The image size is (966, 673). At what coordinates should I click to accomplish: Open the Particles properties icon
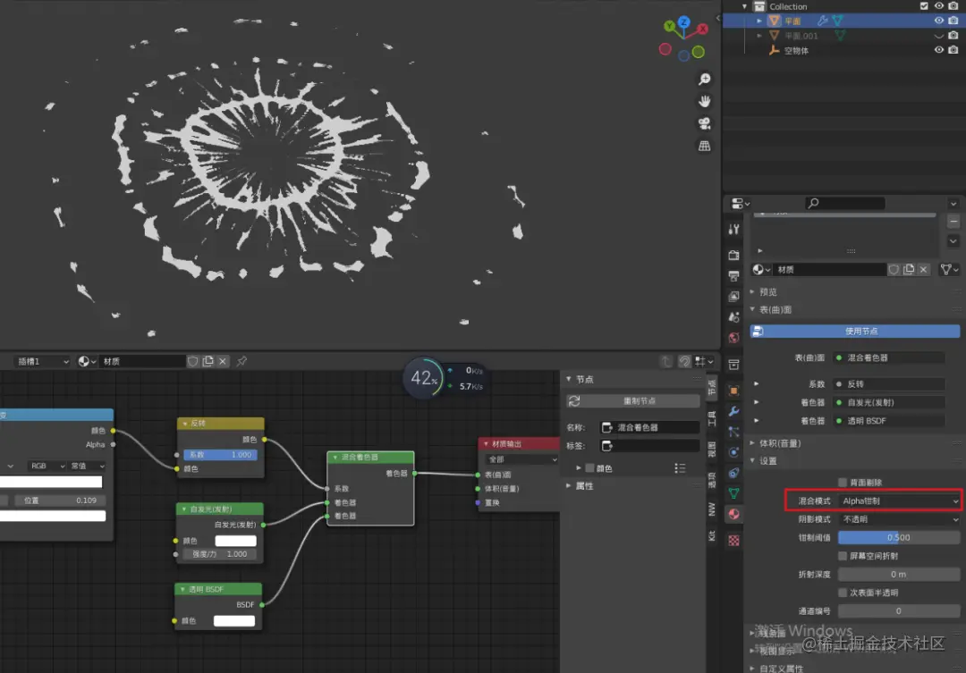click(733, 432)
